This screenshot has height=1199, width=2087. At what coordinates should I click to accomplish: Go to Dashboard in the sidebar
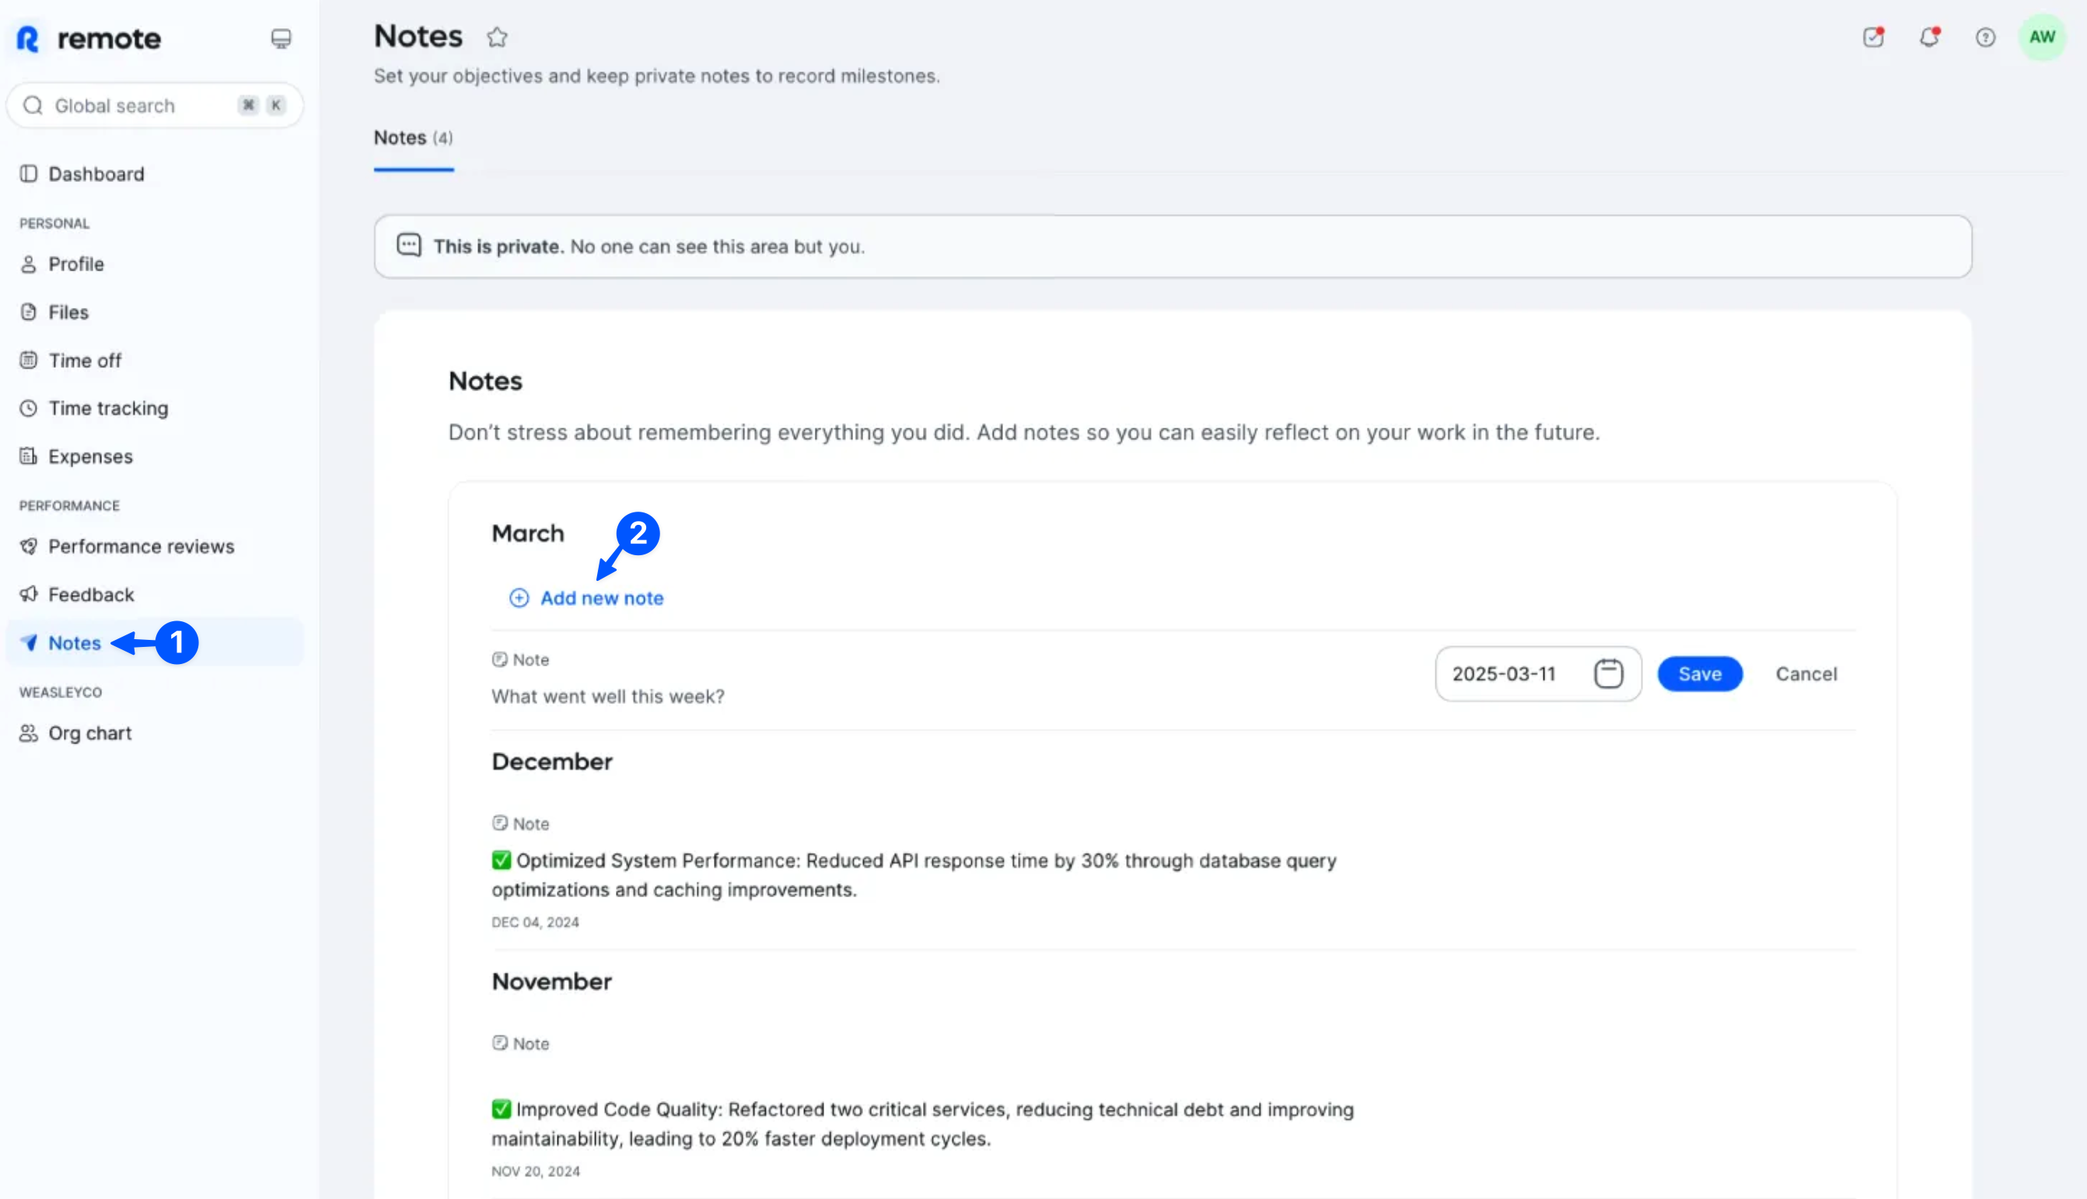(x=96, y=173)
